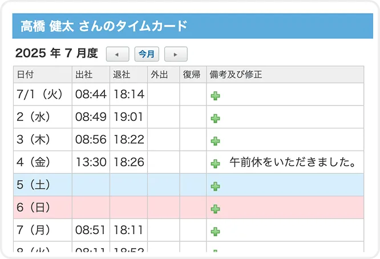
Task: Click the plus icon on 7 (月) row
Action: click(x=215, y=232)
